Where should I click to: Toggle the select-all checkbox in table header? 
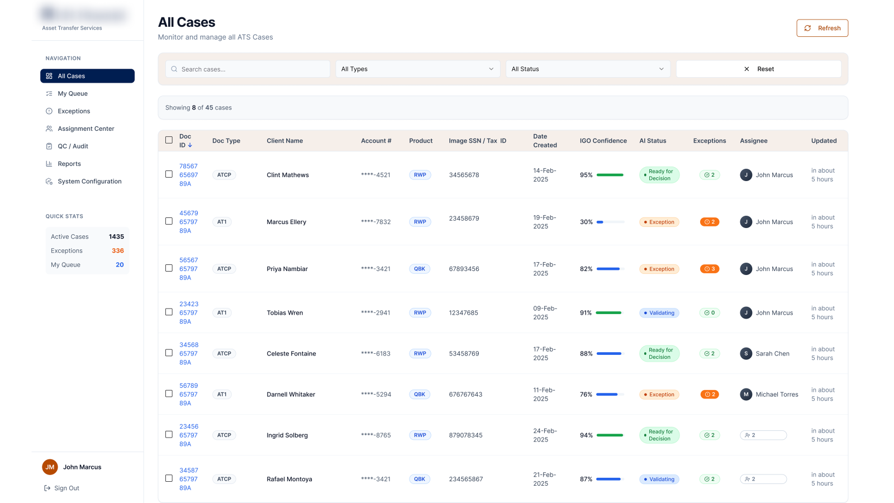coord(169,140)
